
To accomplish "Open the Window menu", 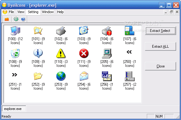I will point(48,12).
